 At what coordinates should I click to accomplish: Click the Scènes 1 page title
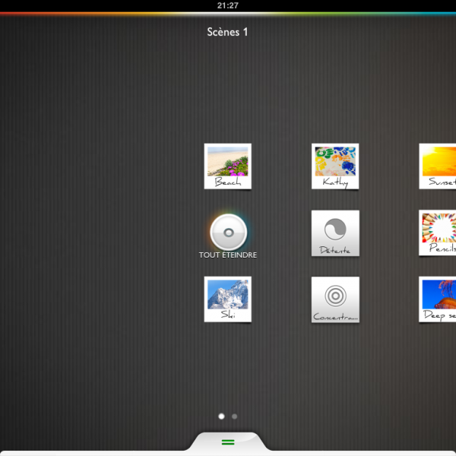point(228,32)
